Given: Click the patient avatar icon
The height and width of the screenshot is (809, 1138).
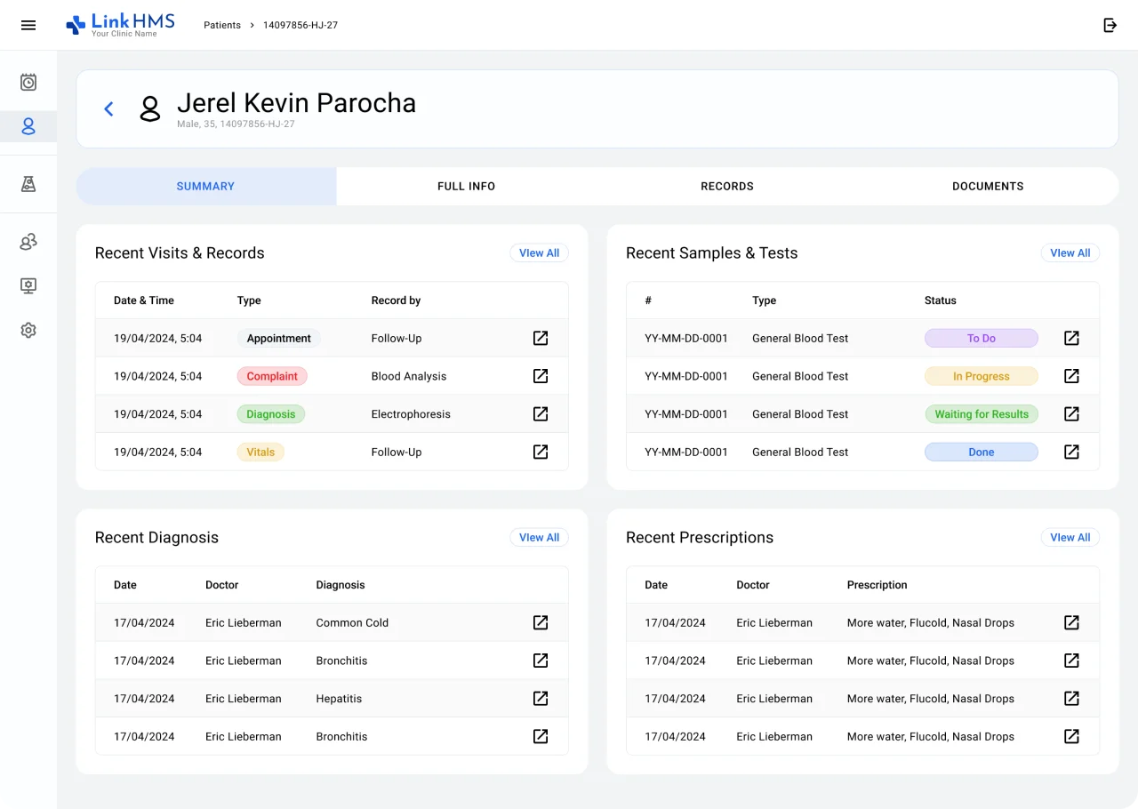Looking at the screenshot, I should [x=150, y=108].
